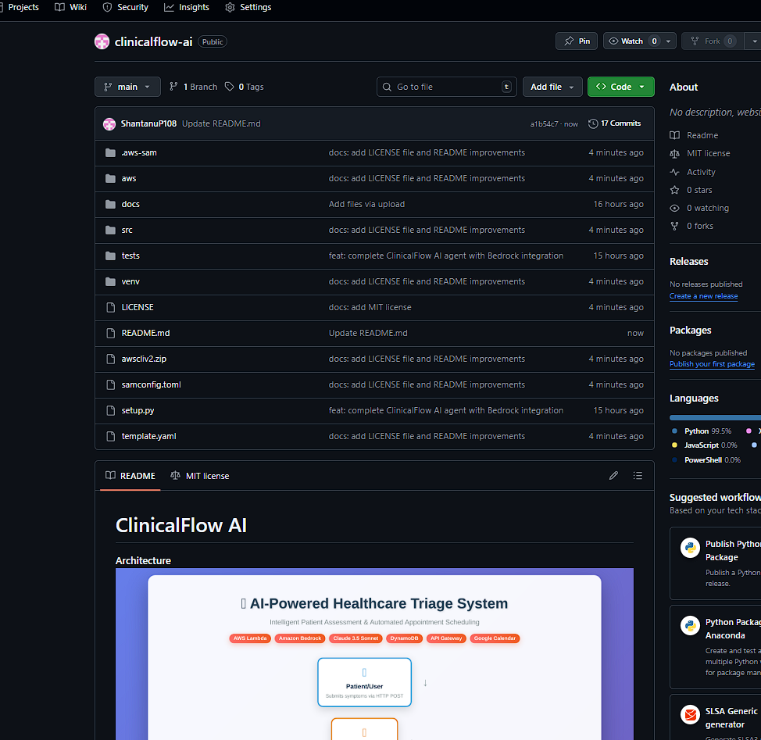Open the Security tab
This screenshot has width=761, height=740.
point(126,7)
